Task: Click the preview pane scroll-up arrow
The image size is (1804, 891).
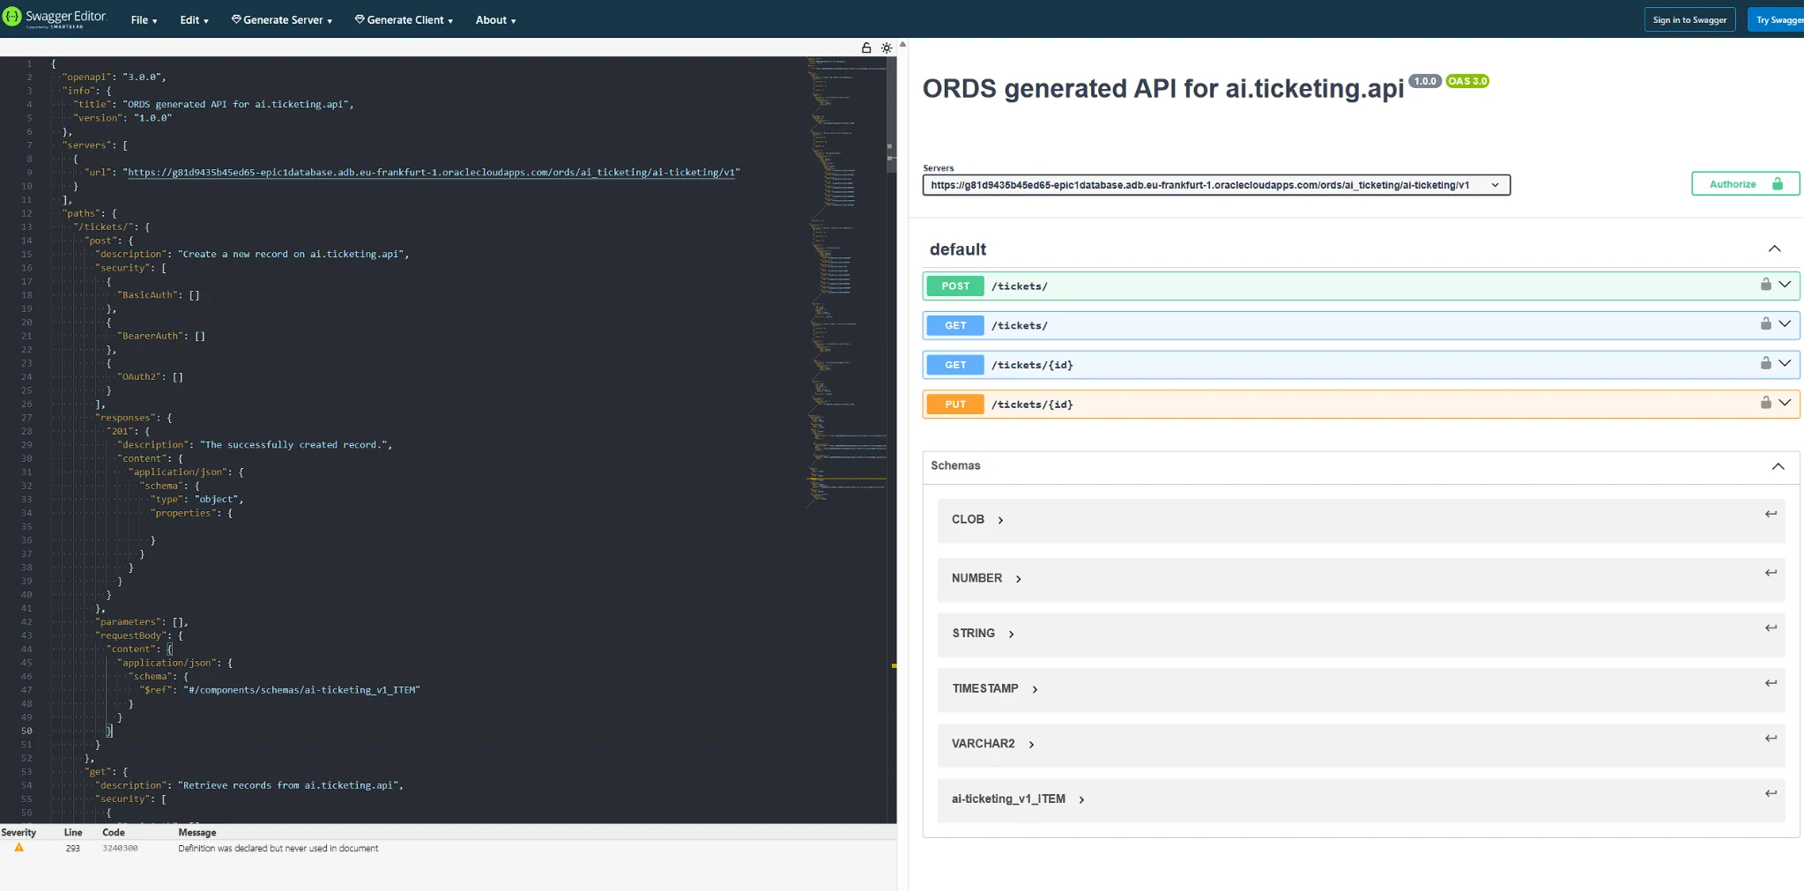Action: click(x=902, y=44)
